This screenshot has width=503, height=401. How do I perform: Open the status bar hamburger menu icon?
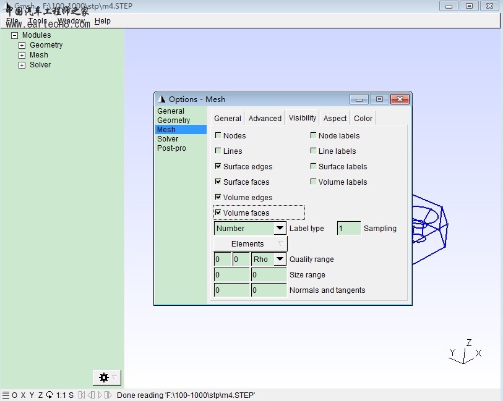tap(6, 395)
